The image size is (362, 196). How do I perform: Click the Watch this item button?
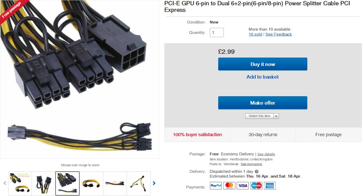click(x=259, y=116)
